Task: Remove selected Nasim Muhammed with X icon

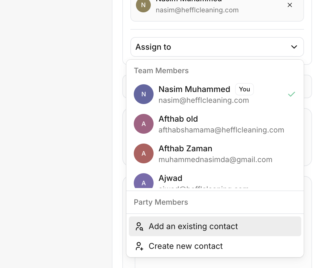Action: (290, 5)
